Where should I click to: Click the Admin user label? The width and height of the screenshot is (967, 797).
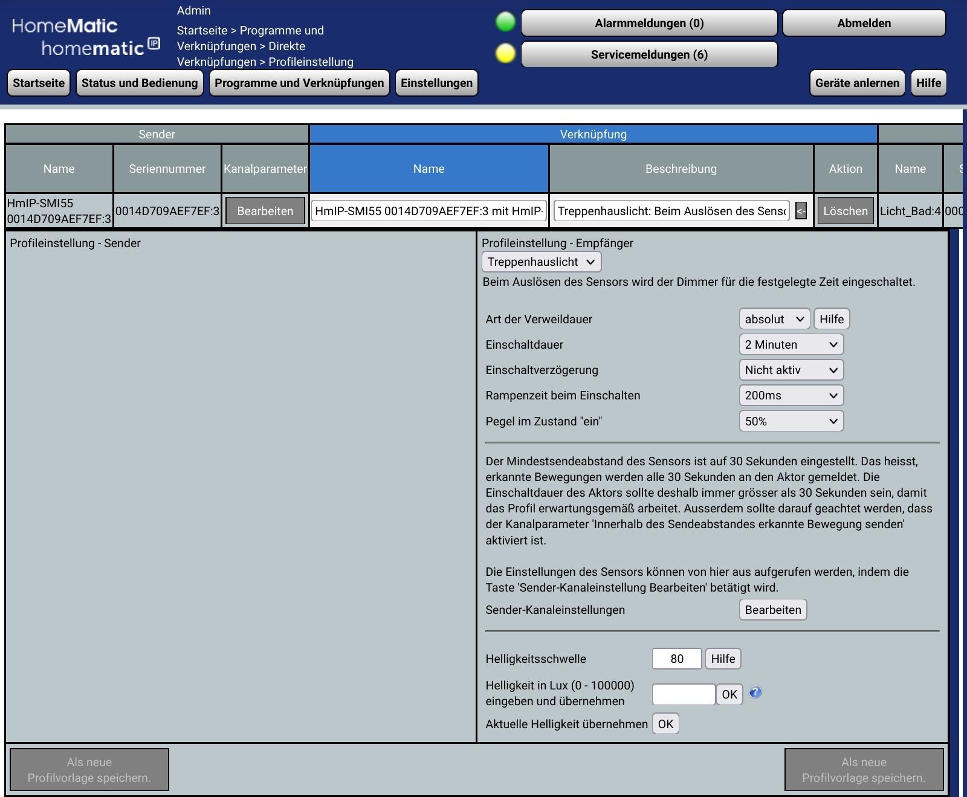pos(193,10)
